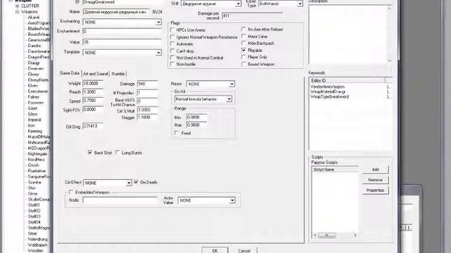Select WeapTypeGreatsword keyword
This screenshot has width=451, height=253.
330,97
